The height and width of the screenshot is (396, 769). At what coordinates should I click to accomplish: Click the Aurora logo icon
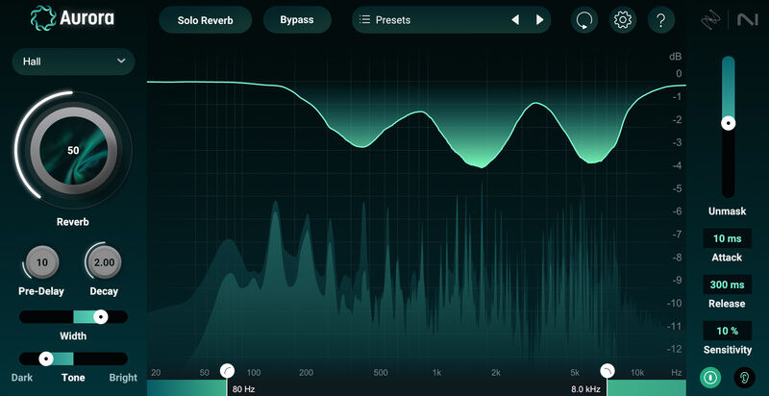tap(43, 18)
